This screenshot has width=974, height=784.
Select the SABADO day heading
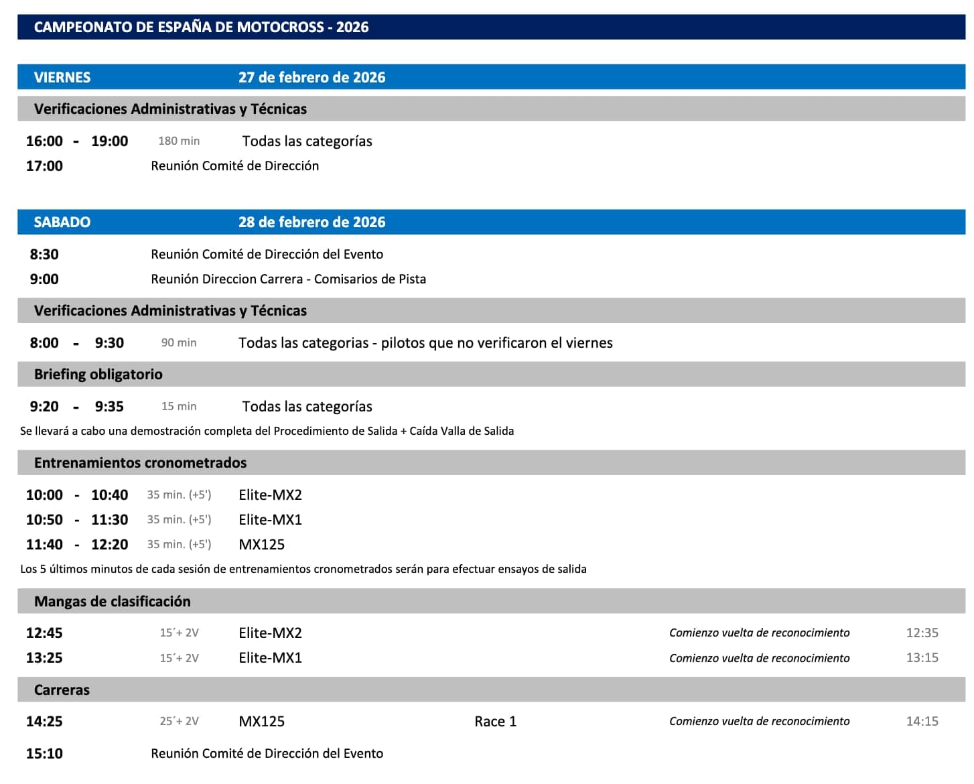pos(62,222)
